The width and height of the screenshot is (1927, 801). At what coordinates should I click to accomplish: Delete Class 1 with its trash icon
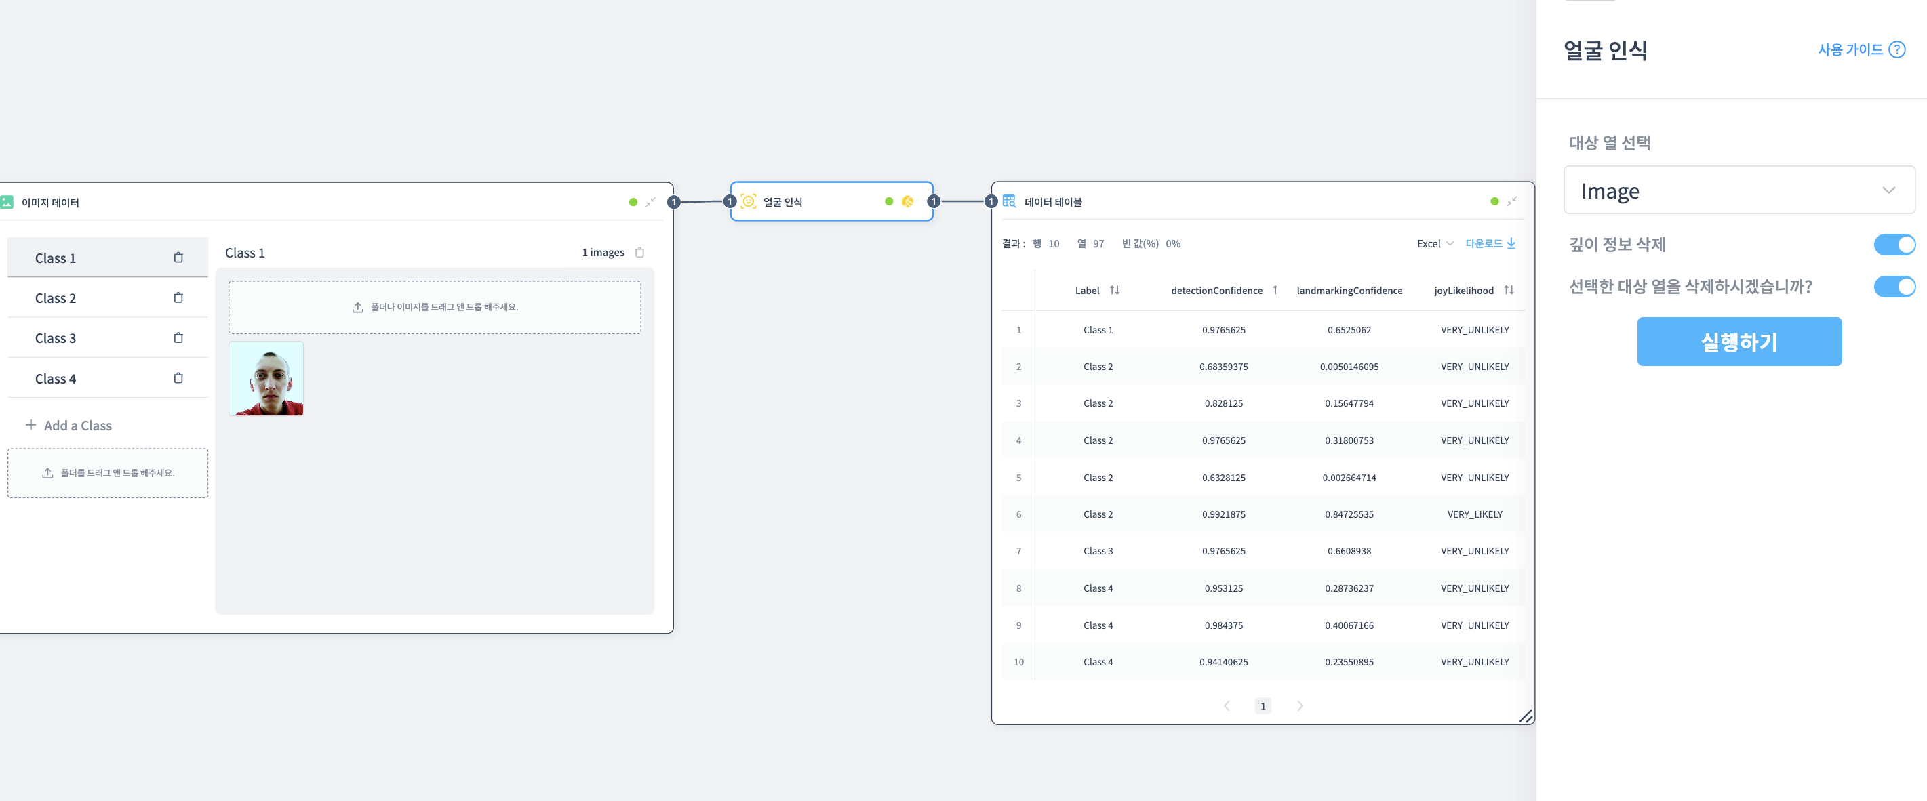coord(178,258)
